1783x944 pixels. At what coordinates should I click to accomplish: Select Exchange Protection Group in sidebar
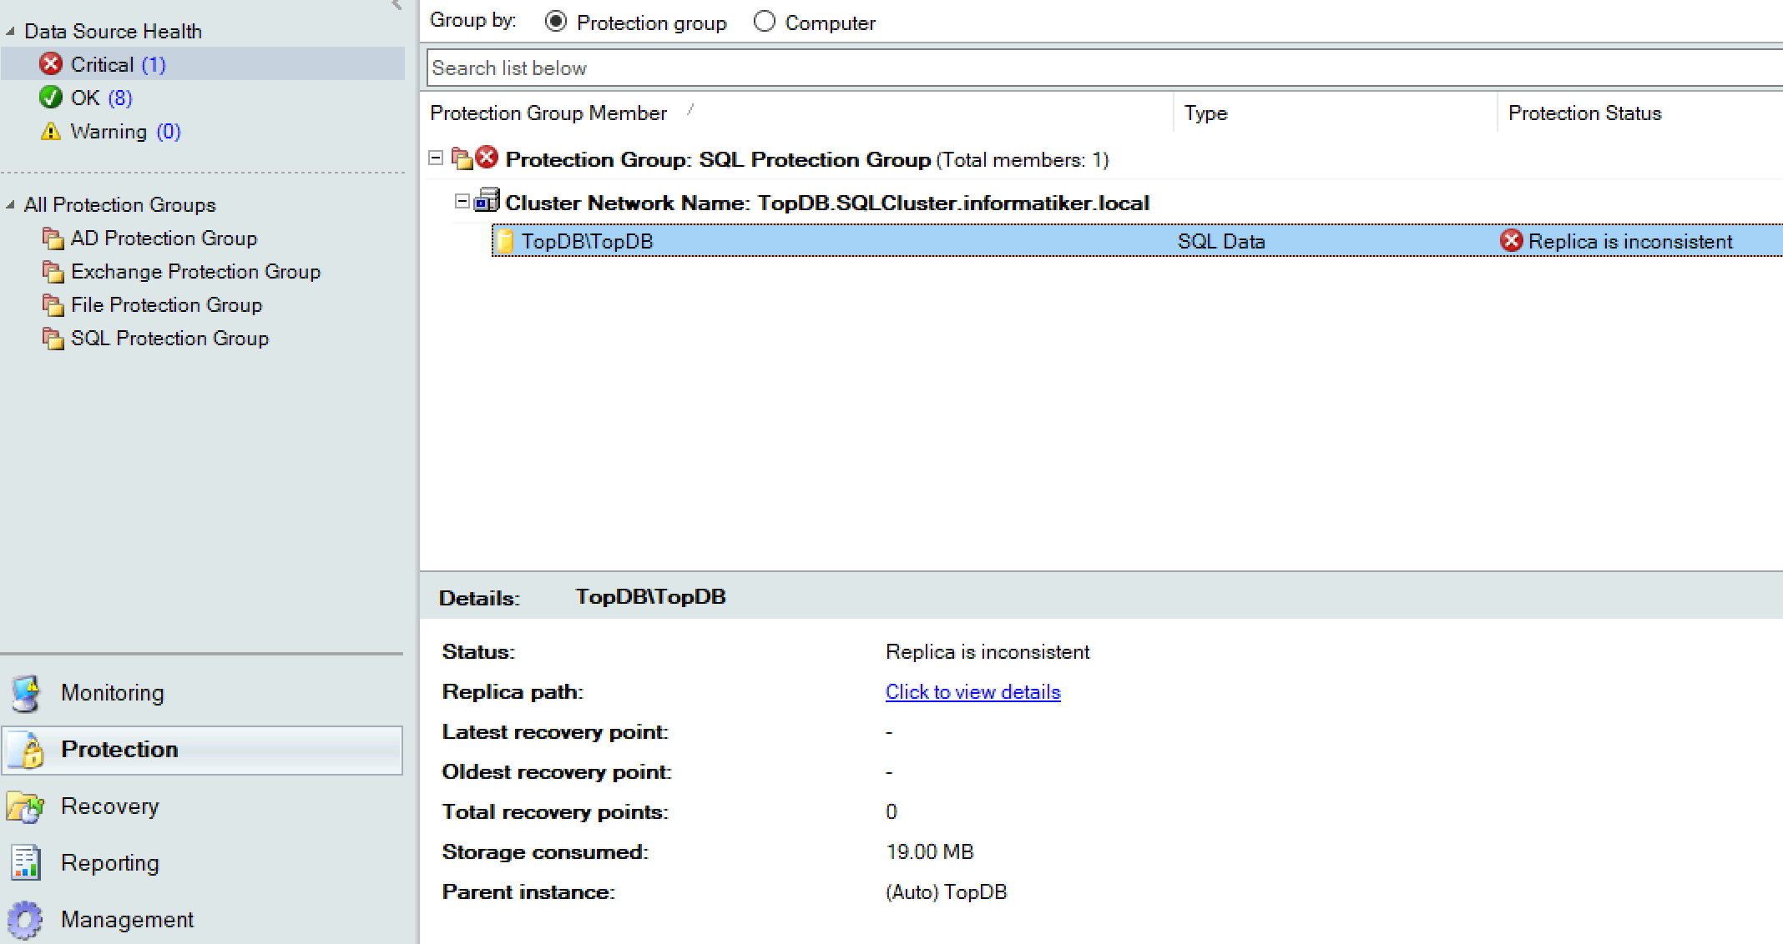click(x=195, y=272)
